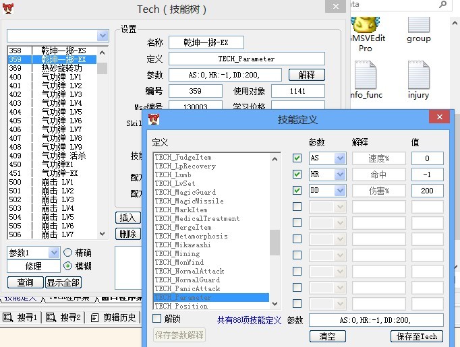The height and width of the screenshot is (347, 460).
Task: Click the 技能定义 dialog title icon
Action: 154,119
